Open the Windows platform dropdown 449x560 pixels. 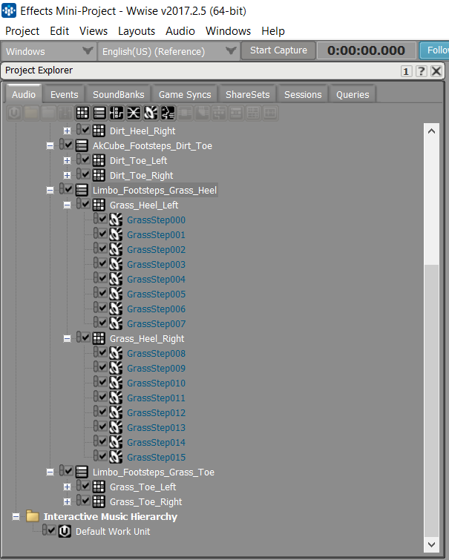click(x=49, y=51)
